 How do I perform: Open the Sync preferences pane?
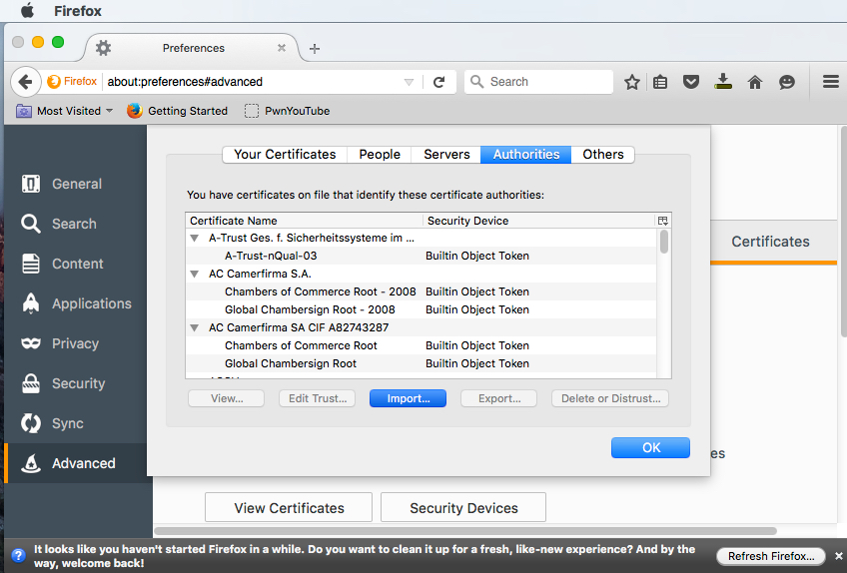(x=76, y=423)
